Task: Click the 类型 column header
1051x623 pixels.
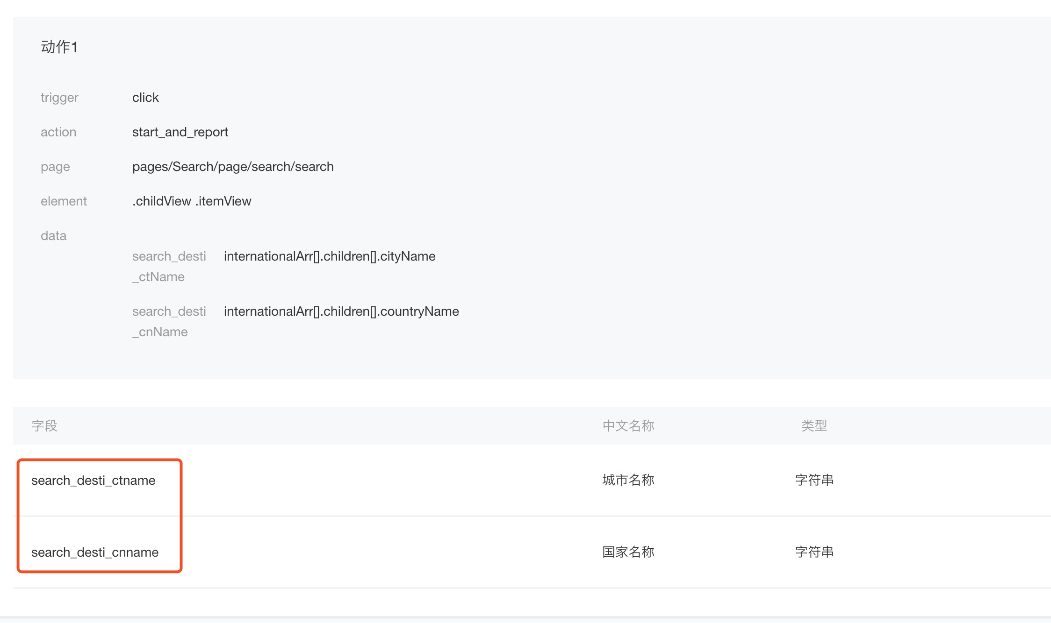Action: 814,425
